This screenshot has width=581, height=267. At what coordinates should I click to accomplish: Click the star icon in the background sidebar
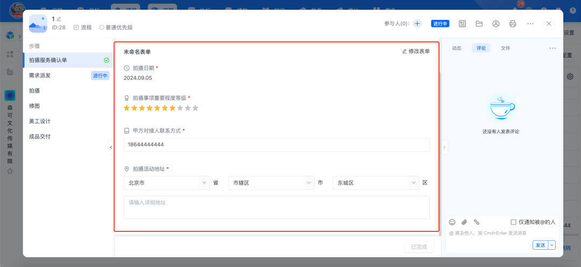(x=10, y=171)
